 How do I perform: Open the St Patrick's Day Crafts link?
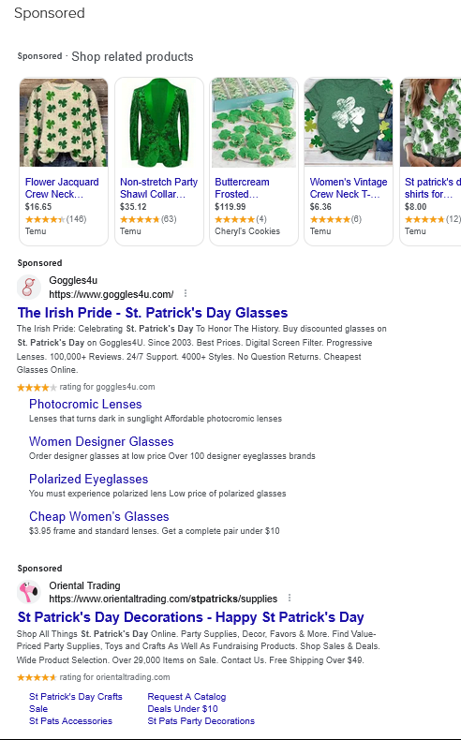tap(76, 697)
